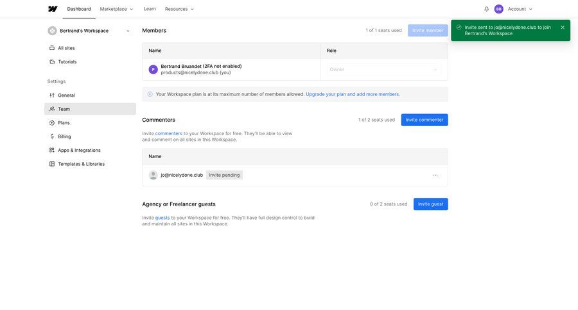Open the notifications bell

click(487, 9)
